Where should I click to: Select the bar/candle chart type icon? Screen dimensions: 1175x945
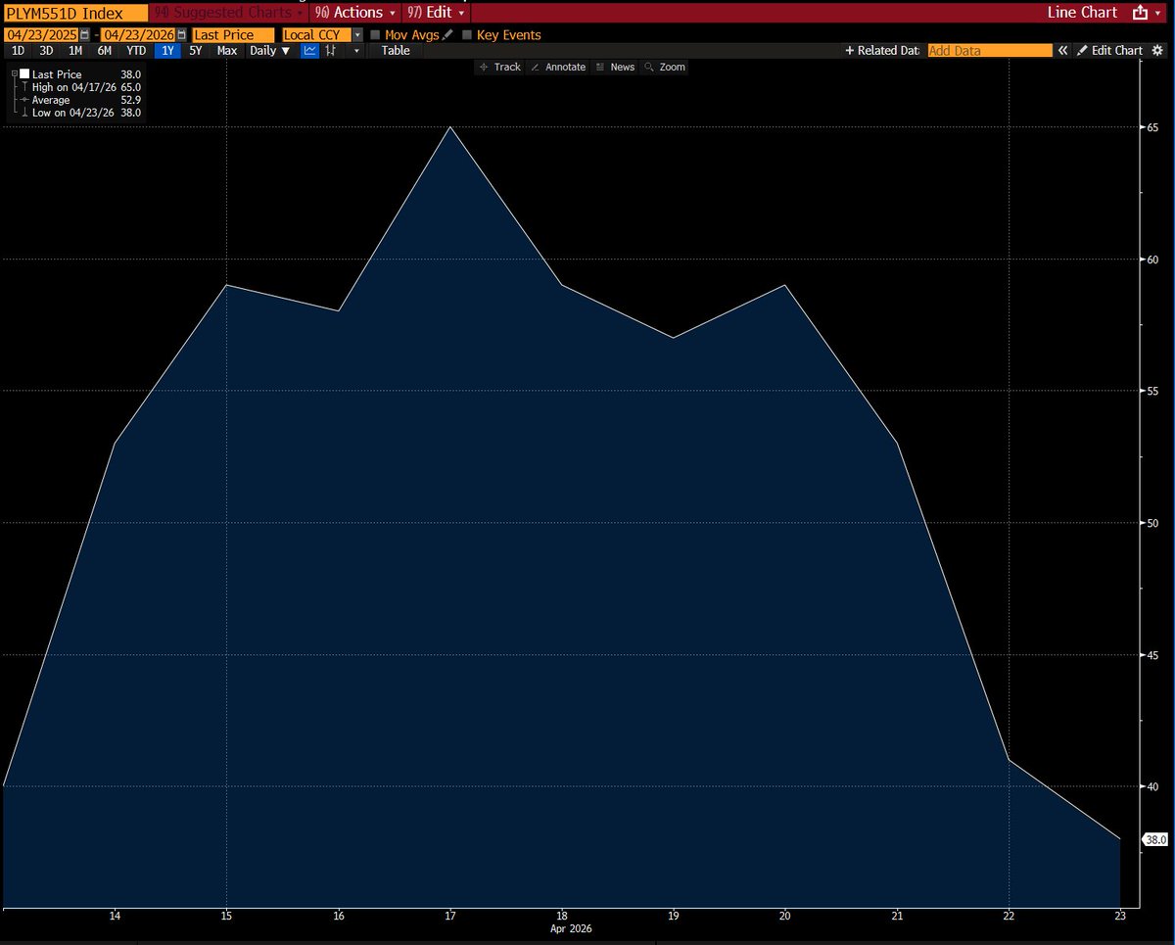[x=333, y=50]
